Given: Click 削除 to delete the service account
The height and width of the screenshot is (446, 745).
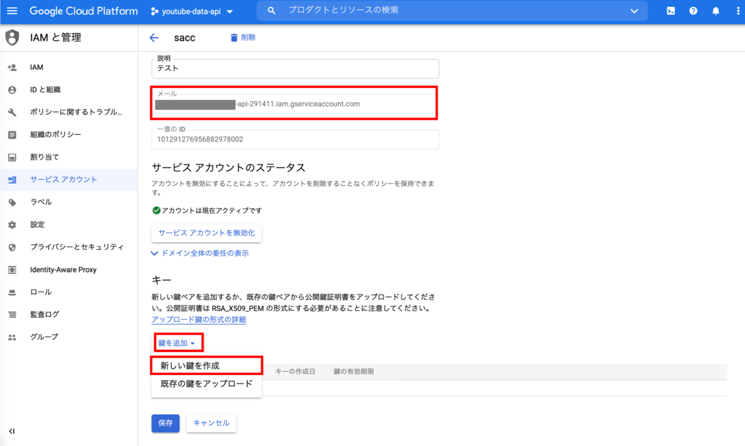Looking at the screenshot, I should pos(242,37).
